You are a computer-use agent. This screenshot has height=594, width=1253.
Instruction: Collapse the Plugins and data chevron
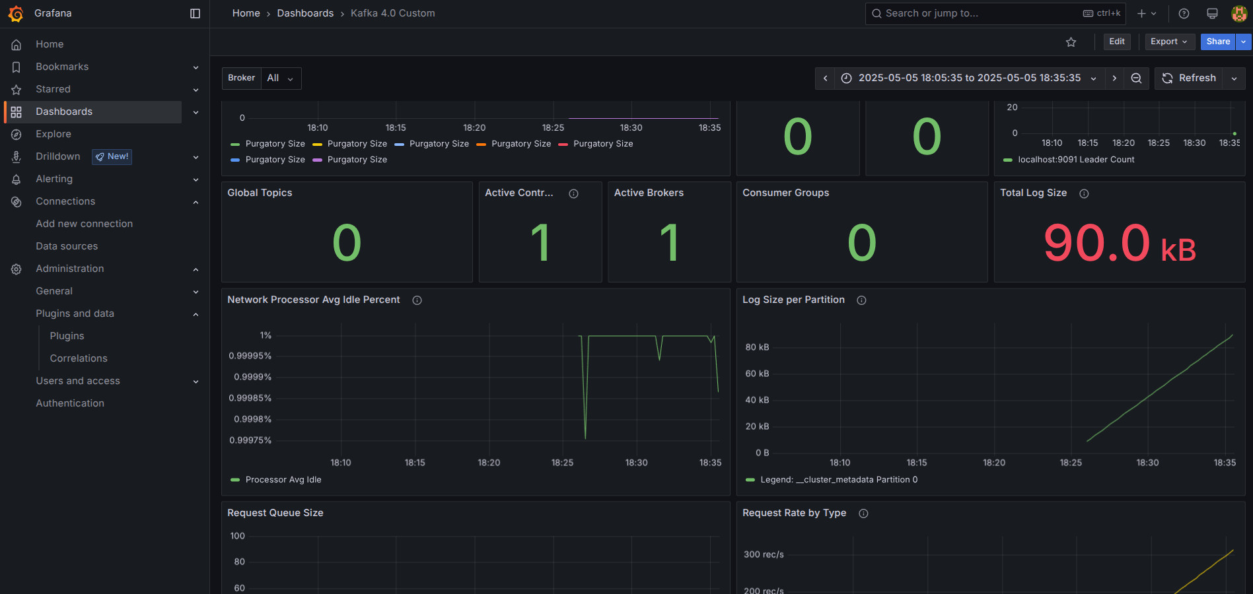[x=196, y=314]
